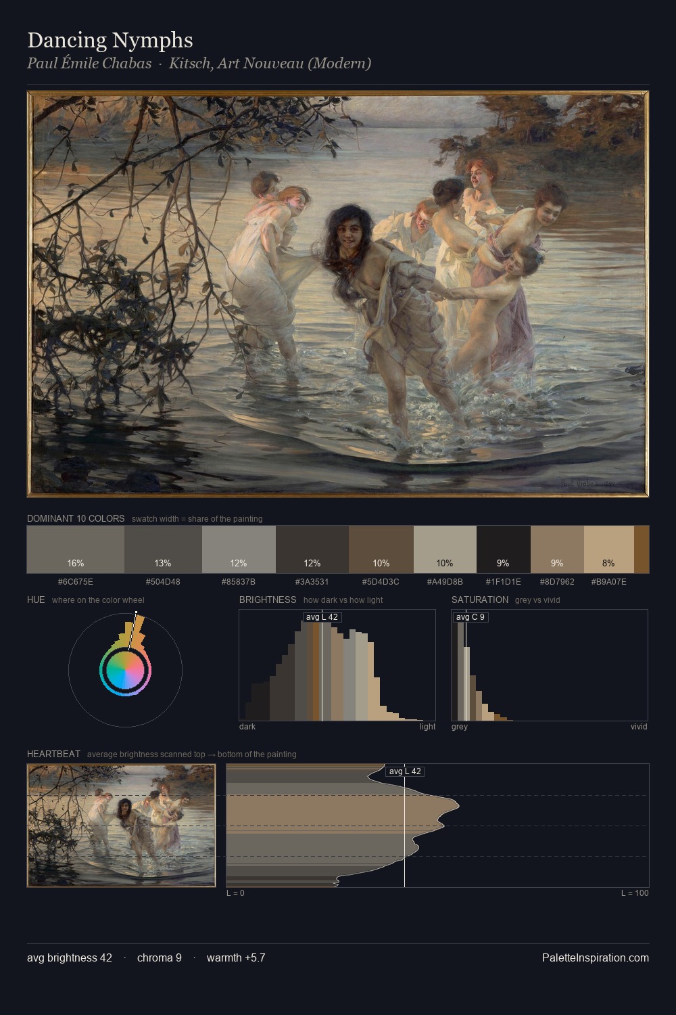The width and height of the screenshot is (676, 1015).
Task: Click the 'Dancing Nymphs' title
Action: tap(110, 40)
